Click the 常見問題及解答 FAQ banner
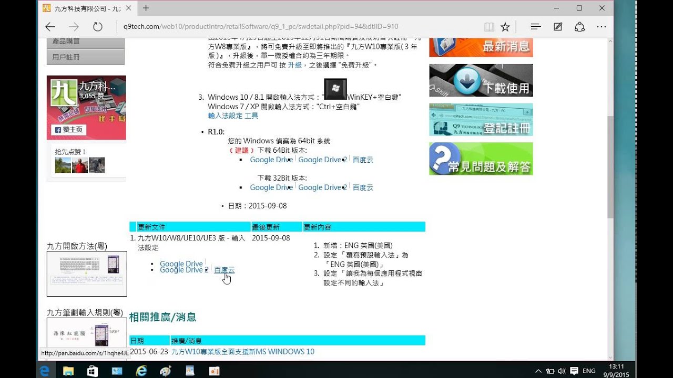Screen dimensions: 673x378 pyautogui.click(x=481, y=159)
